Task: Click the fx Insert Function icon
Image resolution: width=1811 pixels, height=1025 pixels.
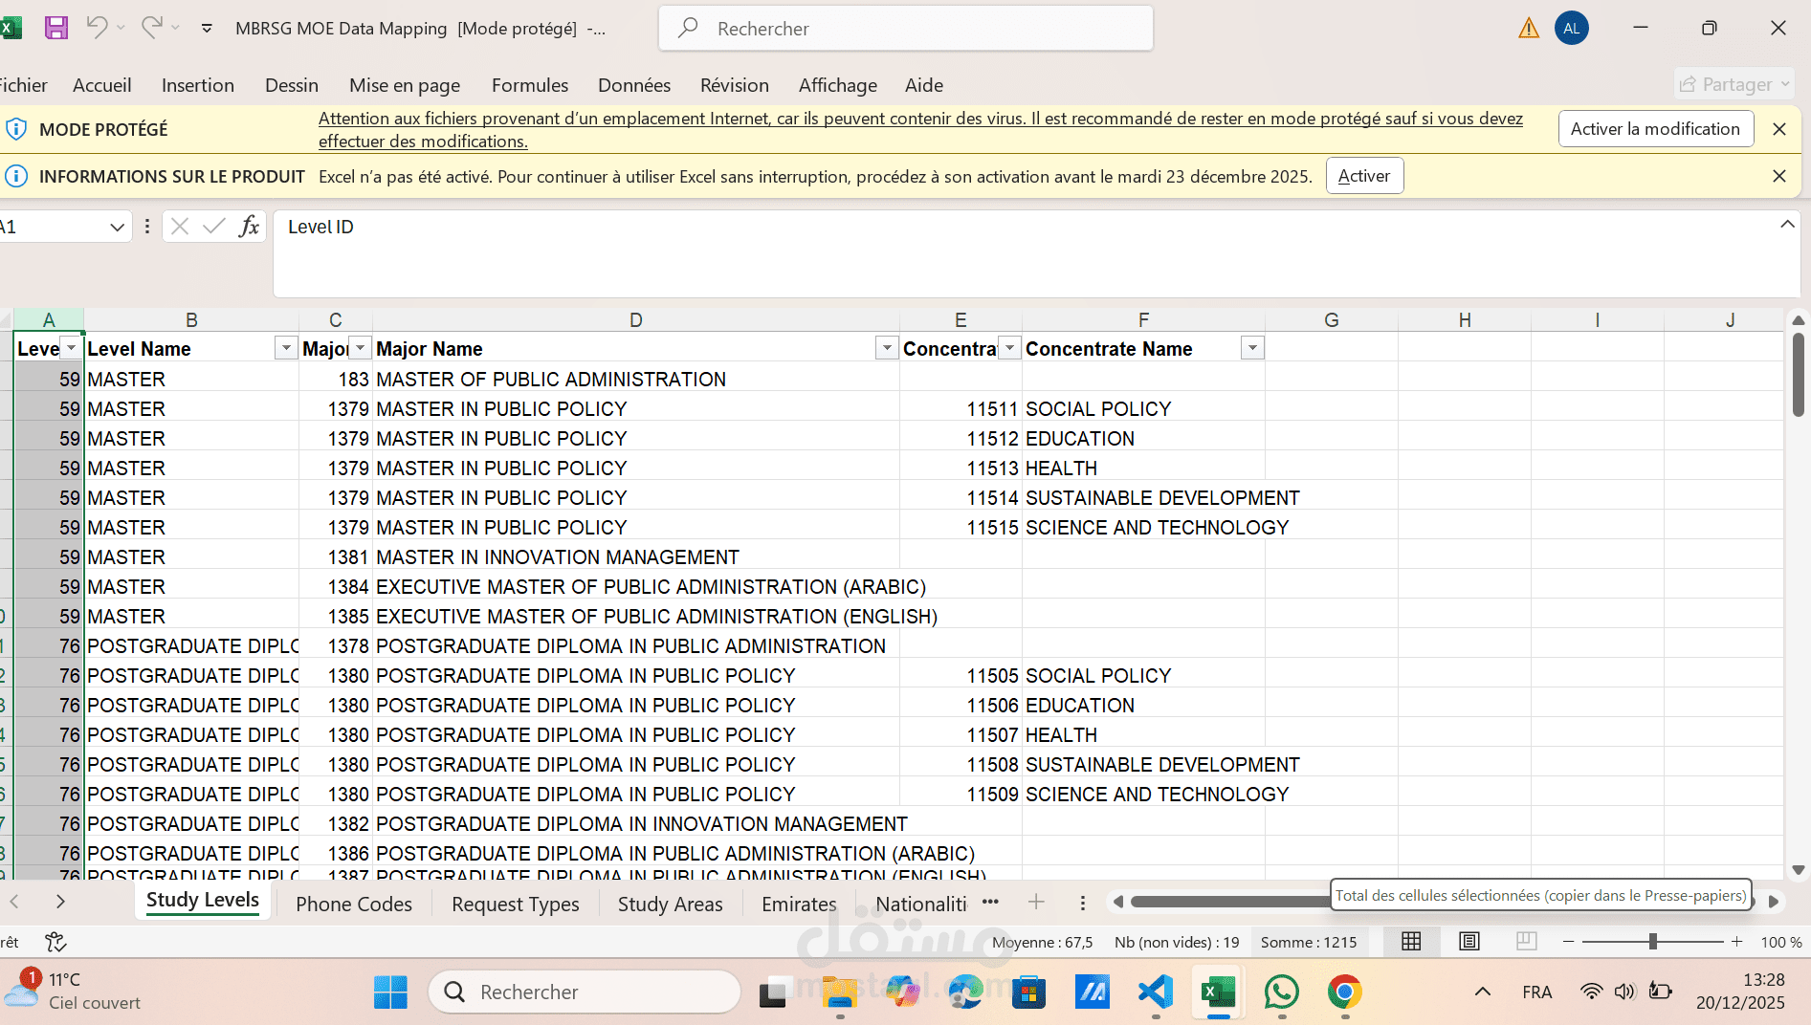Action: pyautogui.click(x=249, y=227)
